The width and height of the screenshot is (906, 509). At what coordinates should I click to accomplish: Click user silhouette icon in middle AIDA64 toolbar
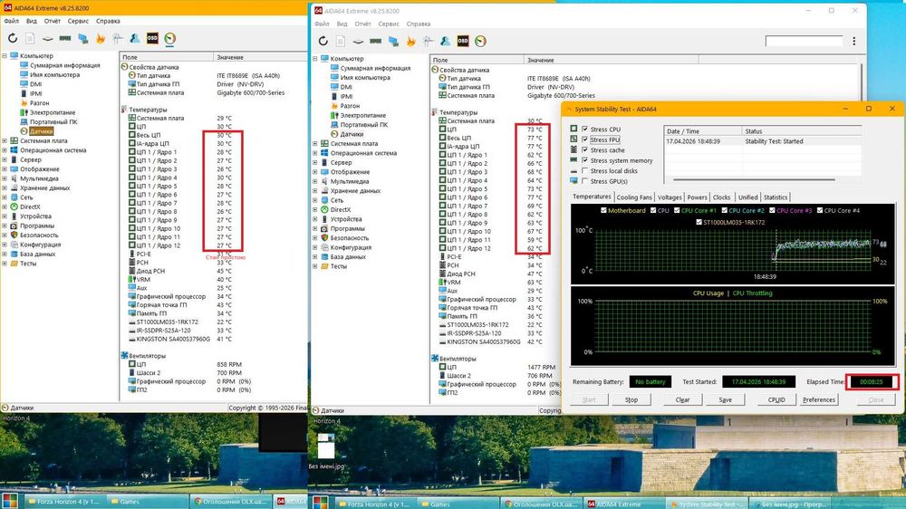(x=445, y=41)
